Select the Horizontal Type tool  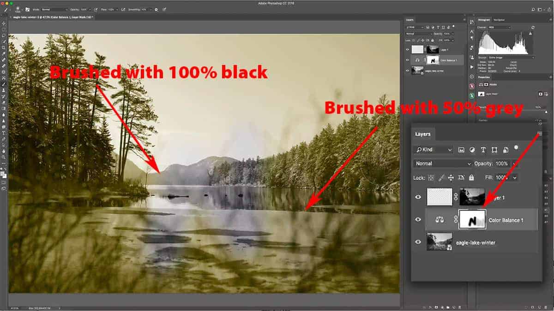(x=4, y=133)
